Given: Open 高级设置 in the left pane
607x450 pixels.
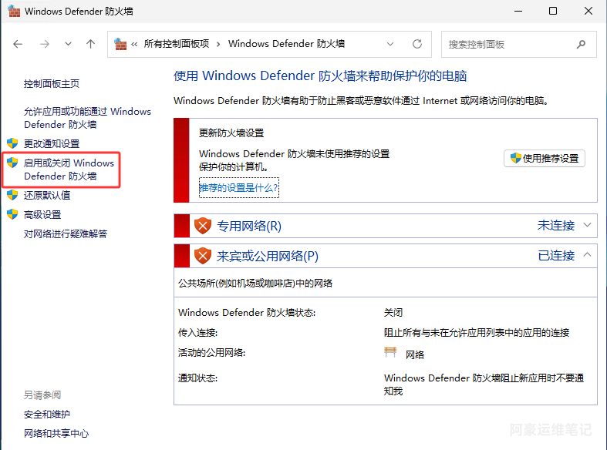Looking at the screenshot, I should point(42,214).
